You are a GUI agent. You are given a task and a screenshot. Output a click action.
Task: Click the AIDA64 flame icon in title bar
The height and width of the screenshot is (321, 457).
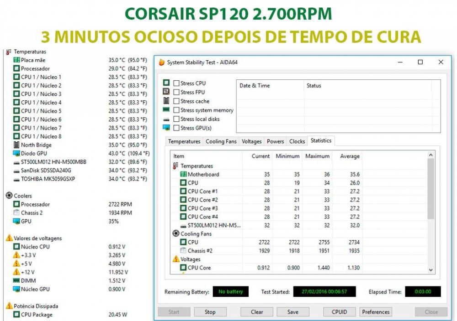[161, 62]
